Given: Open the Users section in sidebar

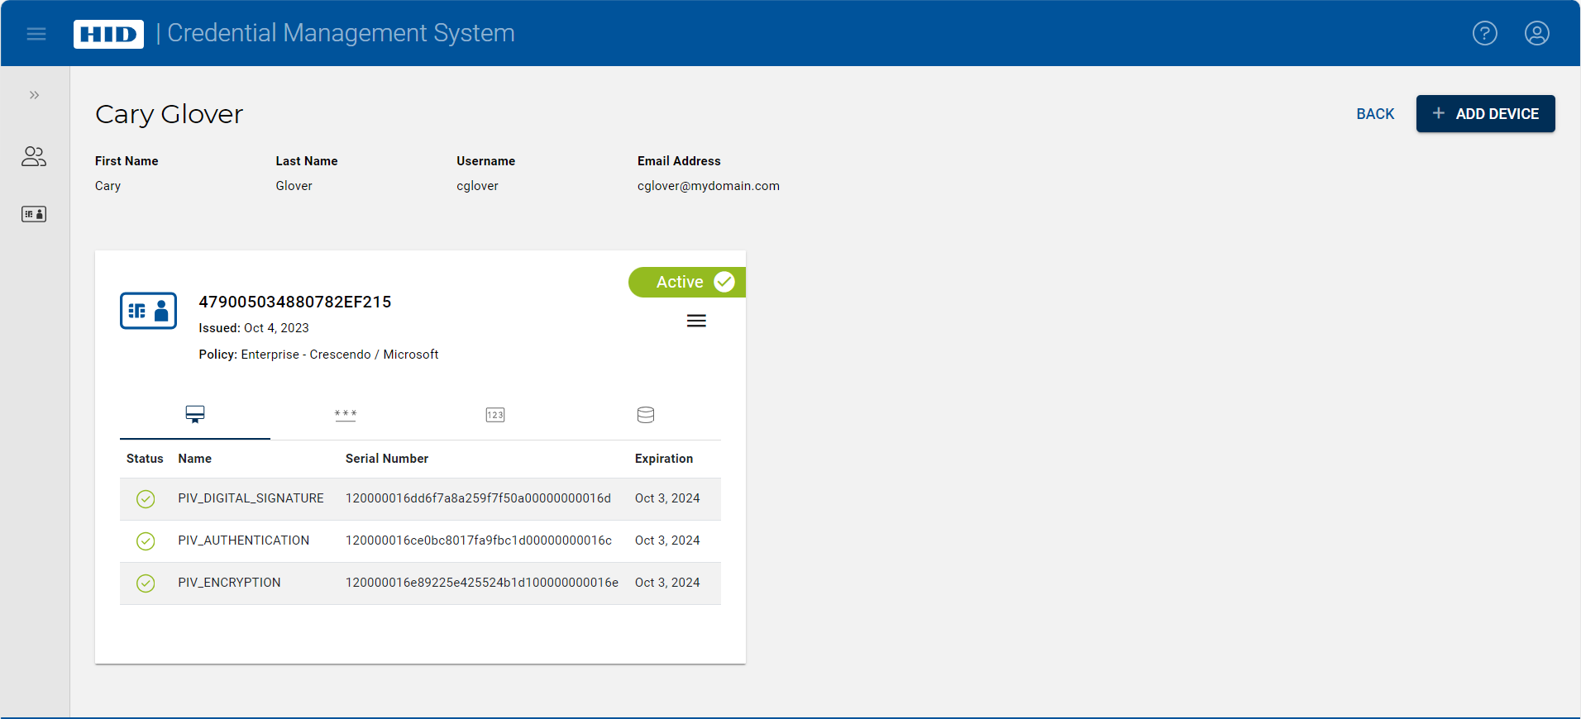Looking at the screenshot, I should pyautogui.click(x=34, y=156).
